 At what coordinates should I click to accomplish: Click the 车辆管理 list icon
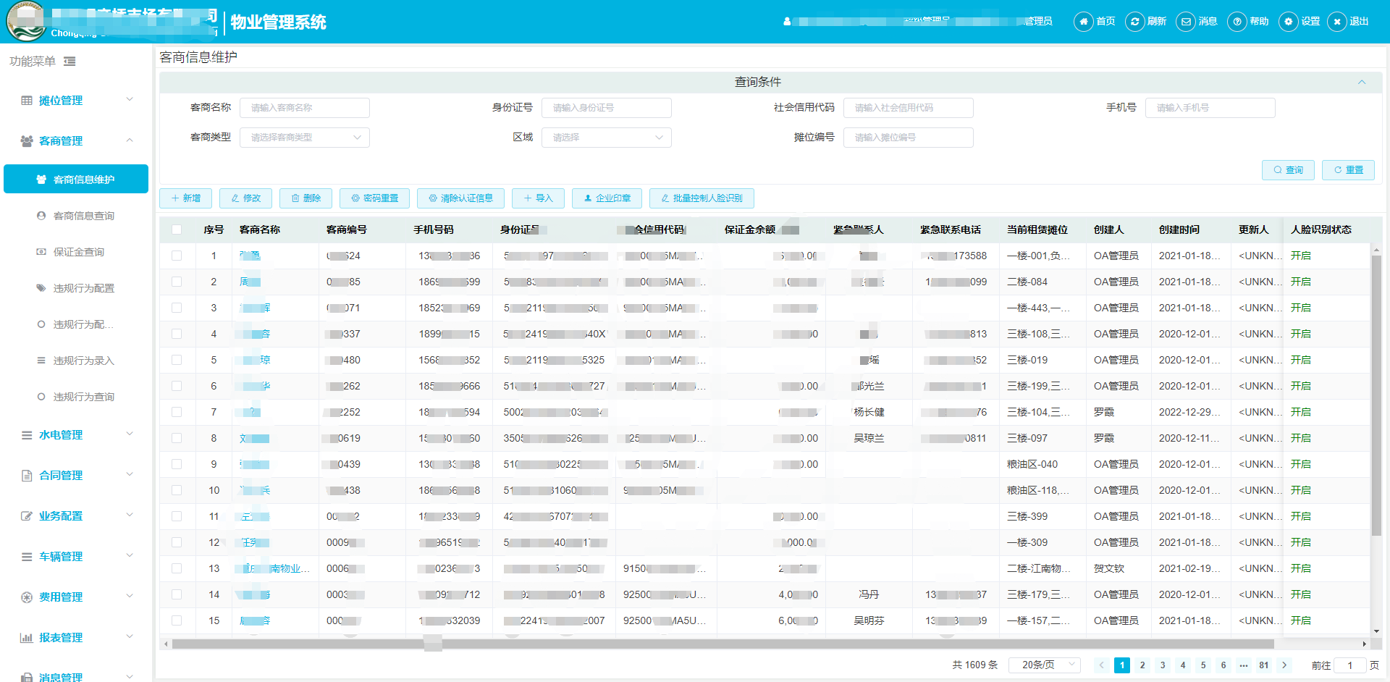click(27, 557)
